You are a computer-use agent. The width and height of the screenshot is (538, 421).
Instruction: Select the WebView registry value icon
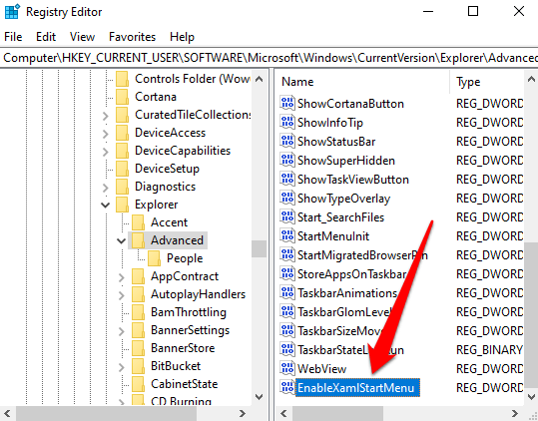tap(287, 368)
